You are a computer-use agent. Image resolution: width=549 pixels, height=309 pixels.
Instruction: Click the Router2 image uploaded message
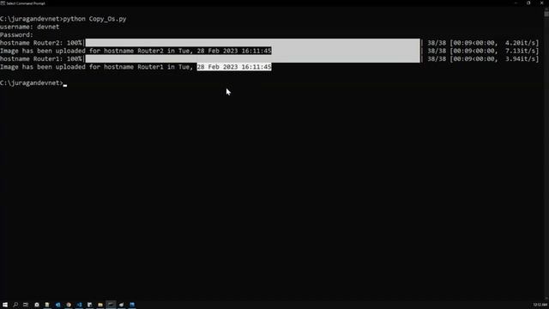pyautogui.click(x=136, y=51)
